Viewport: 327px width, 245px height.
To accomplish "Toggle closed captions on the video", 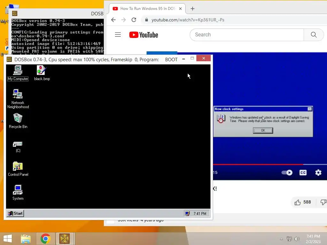I will pos(303,173).
